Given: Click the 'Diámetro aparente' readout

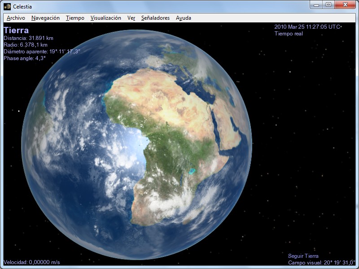Looking at the screenshot, I should tap(42, 52).
